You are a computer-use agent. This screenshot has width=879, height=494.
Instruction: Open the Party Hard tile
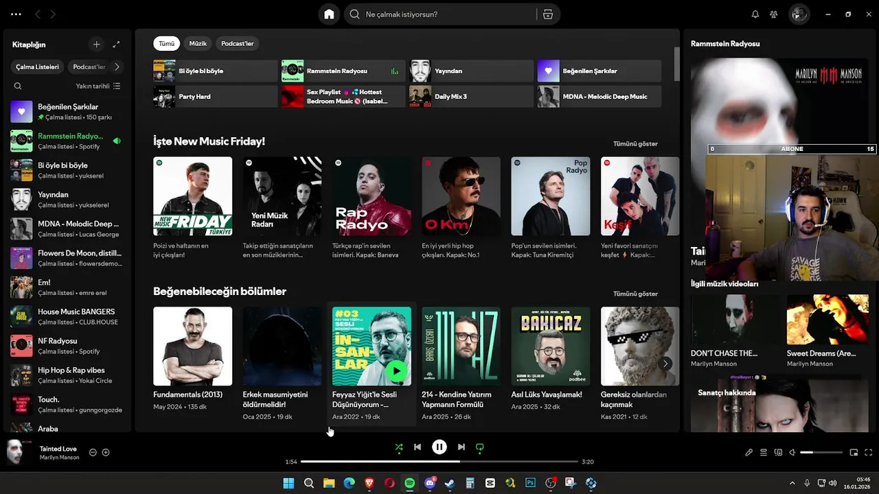[215, 96]
